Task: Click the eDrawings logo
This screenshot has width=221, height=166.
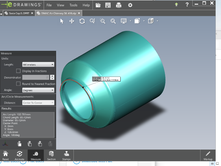Action: tap(21, 5)
